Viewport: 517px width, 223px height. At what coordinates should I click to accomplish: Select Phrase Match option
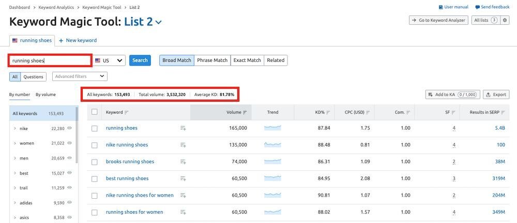212,60
